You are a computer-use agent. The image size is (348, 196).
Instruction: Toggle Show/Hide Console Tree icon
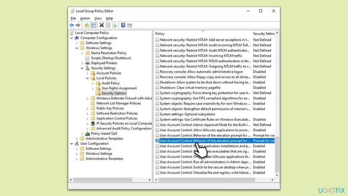[x=93, y=25]
